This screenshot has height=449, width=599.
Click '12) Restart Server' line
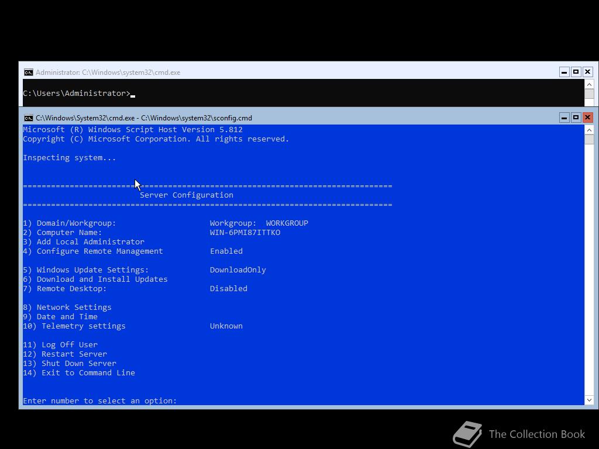click(65, 354)
